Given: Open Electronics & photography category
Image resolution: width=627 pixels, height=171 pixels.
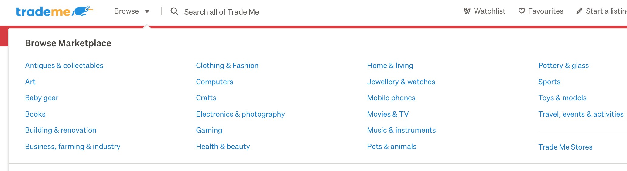Looking at the screenshot, I should (240, 114).
